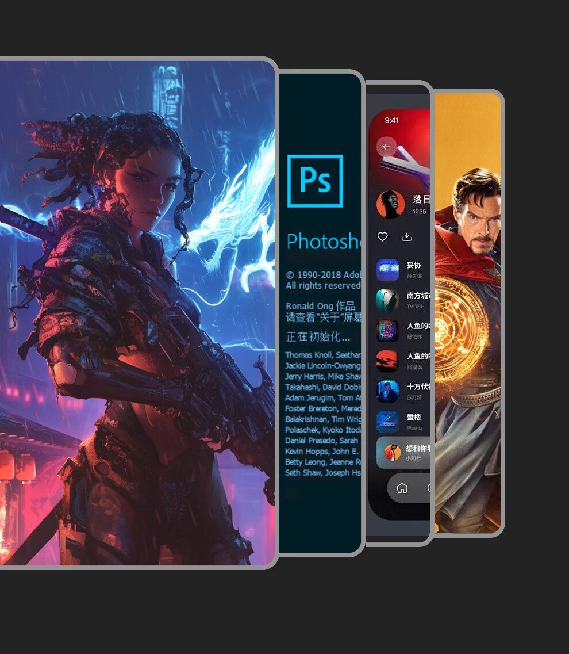Open the 妥协 album cover thumbnail
The height and width of the screenshot is (654, 569).
[388, 270]
